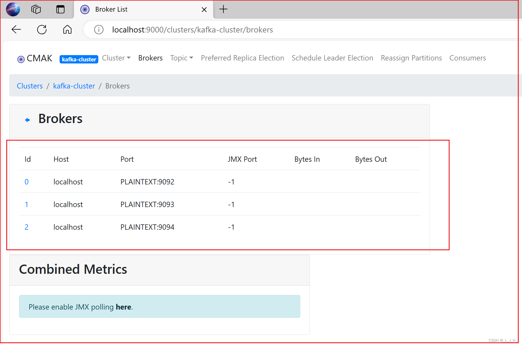Screen dimensions: 522x345
Task: Reload the page with the refresh icon
Action: 42,29
